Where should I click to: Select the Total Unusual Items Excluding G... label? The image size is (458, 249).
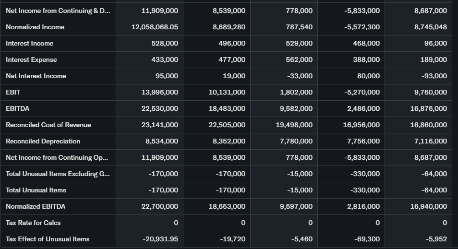point(58,174)
